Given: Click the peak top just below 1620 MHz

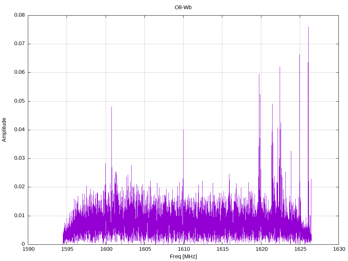Looking at the screenshot, I should click(259, 74).
